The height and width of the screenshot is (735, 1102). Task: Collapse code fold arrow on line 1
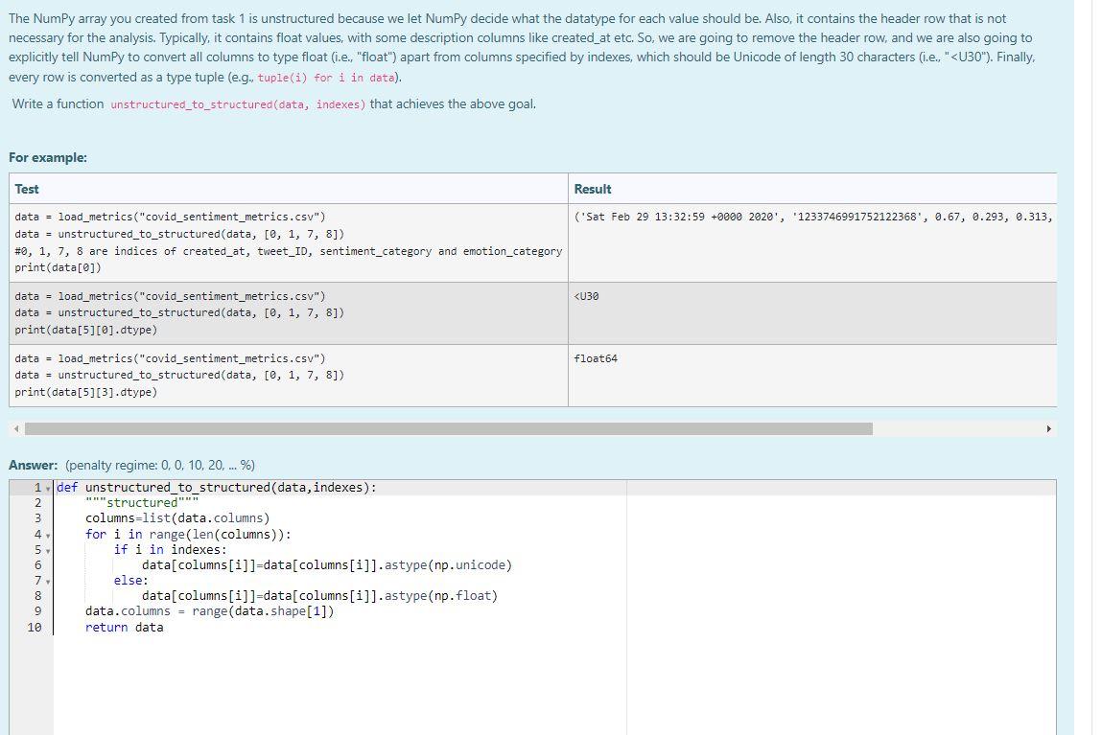(48, 488)
